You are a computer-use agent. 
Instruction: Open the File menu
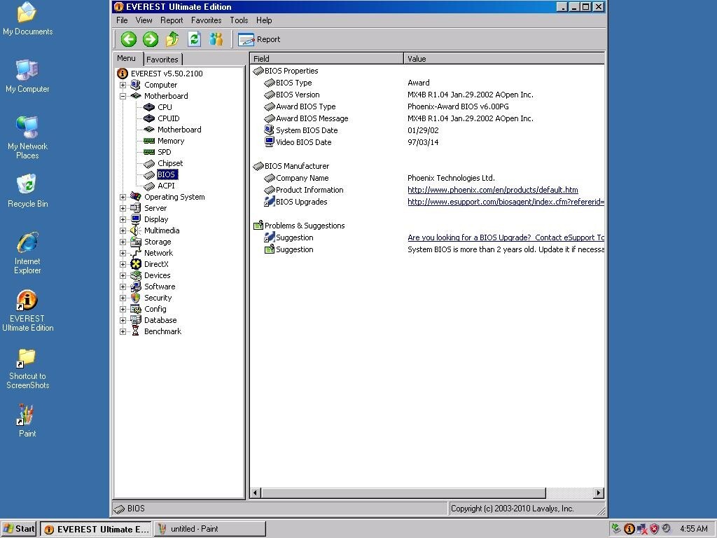(122, 20)
